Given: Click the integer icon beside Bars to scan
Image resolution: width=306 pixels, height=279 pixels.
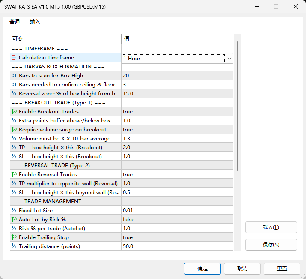Looking at the screenshot, I should (x=14, y=76).
